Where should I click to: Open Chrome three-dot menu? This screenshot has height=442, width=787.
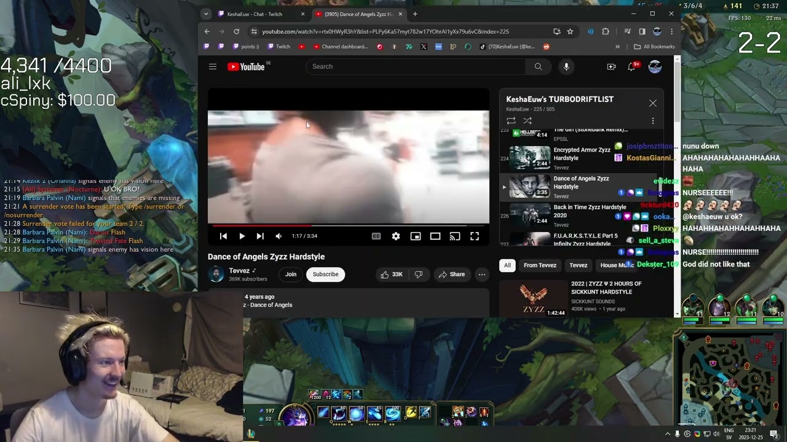coord(671,31)
